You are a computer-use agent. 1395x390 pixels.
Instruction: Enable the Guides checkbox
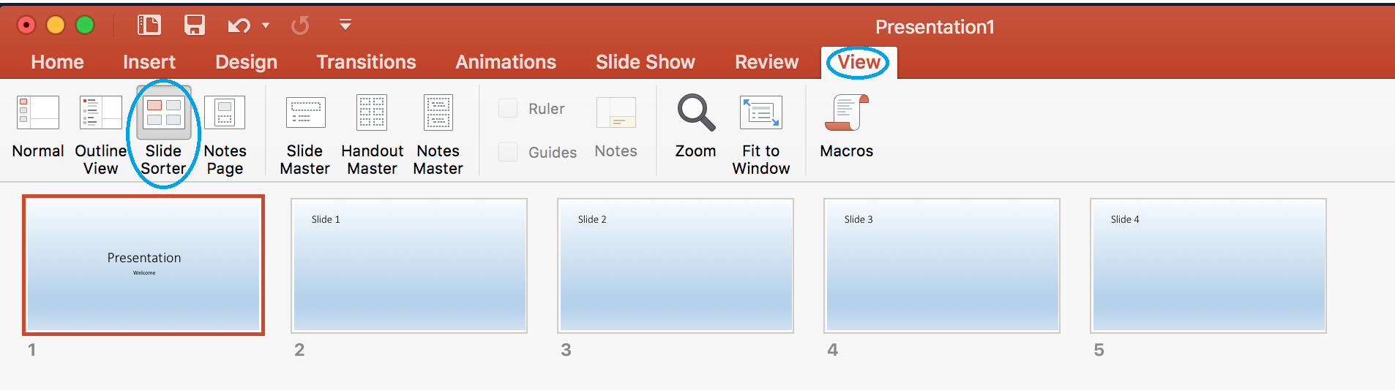click(508, 152)
